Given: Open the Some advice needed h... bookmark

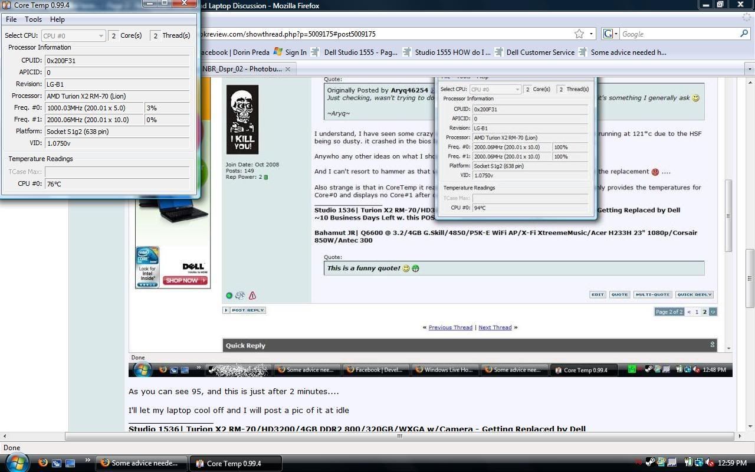Looking at the screenshot, I should pos(622,52).
